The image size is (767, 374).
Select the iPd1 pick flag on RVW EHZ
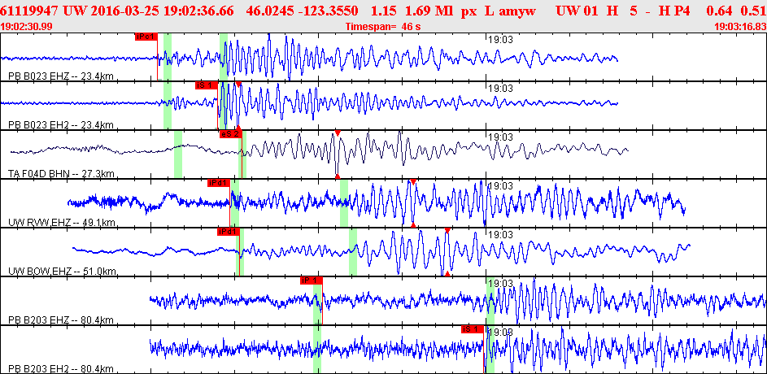[218, 183]
